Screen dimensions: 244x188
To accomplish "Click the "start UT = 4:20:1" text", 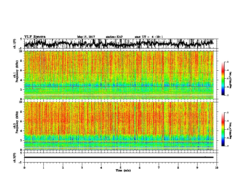I will 149,37.
